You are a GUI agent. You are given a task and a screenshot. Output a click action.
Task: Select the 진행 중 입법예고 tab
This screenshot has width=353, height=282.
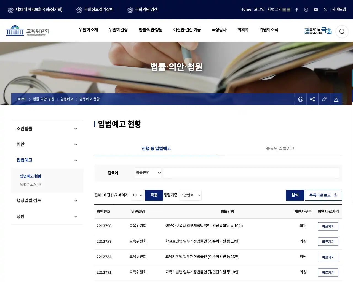click(156, 148)
